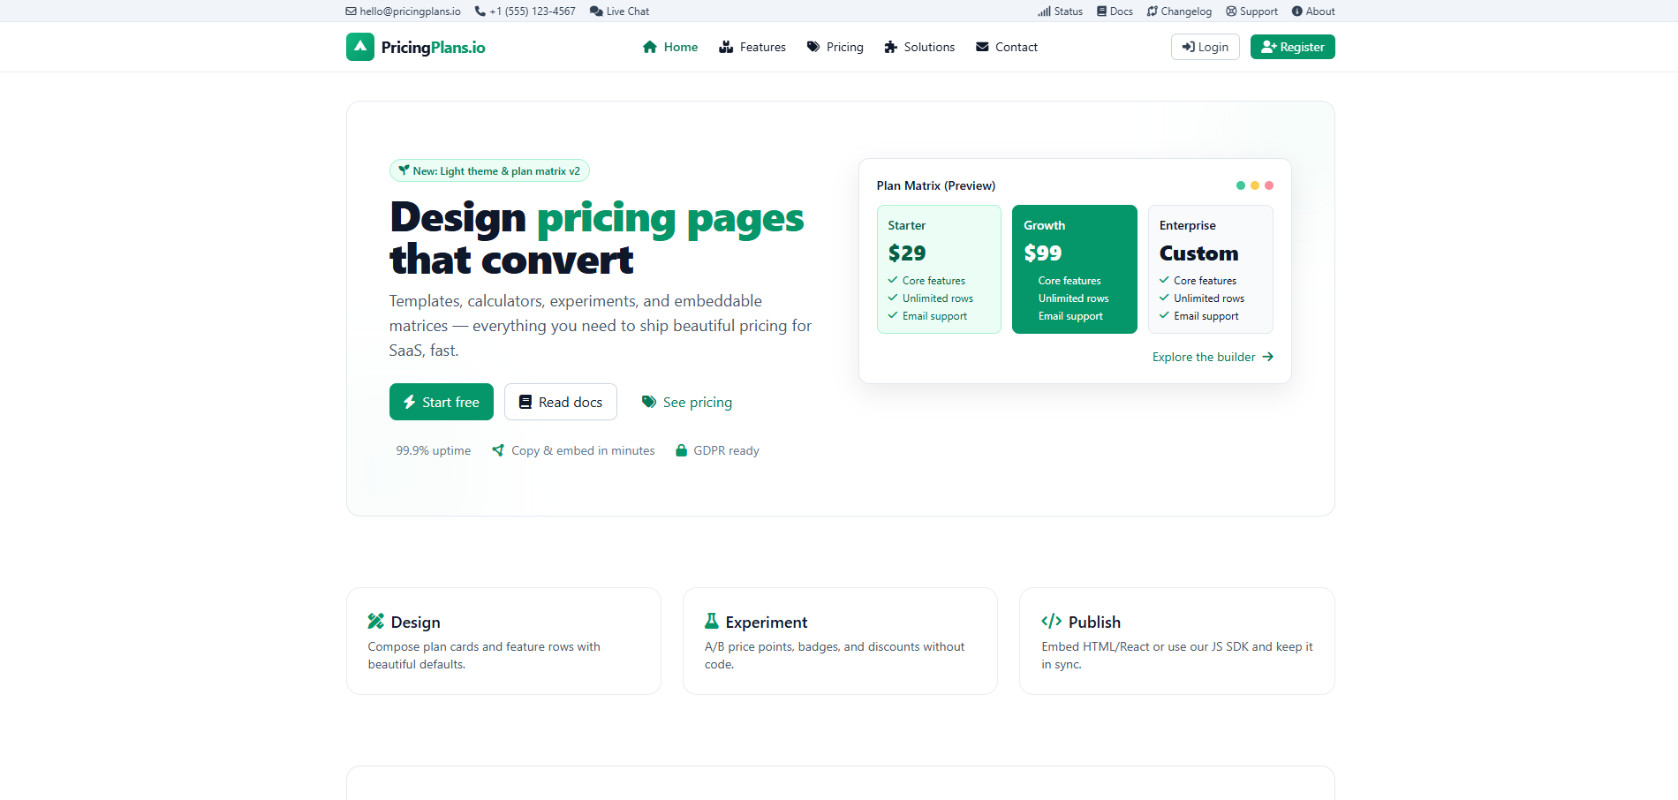Click the green dot in Plan Matrix header
1678x800 pixels.
pos(1241,185)
